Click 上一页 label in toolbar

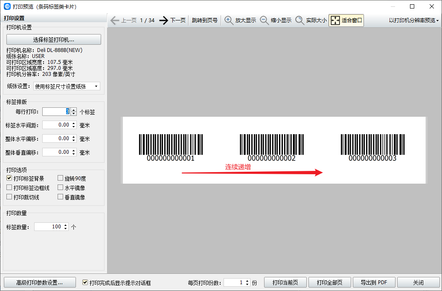pos(129,20)
